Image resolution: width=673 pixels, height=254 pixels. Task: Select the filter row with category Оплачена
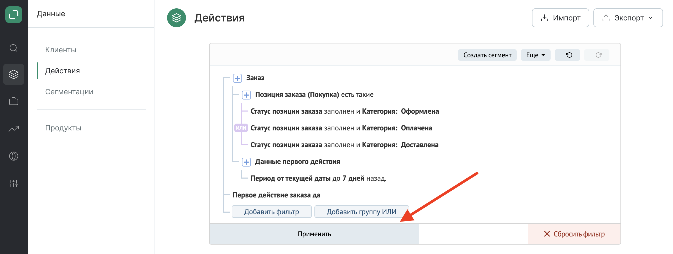tap(341, 128)
